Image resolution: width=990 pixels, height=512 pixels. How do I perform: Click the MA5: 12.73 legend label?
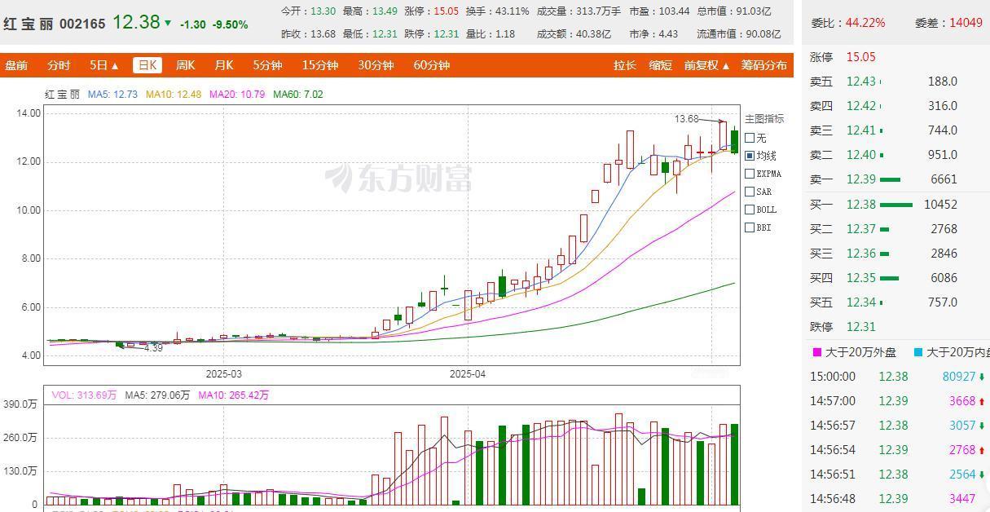coord(112,95)
